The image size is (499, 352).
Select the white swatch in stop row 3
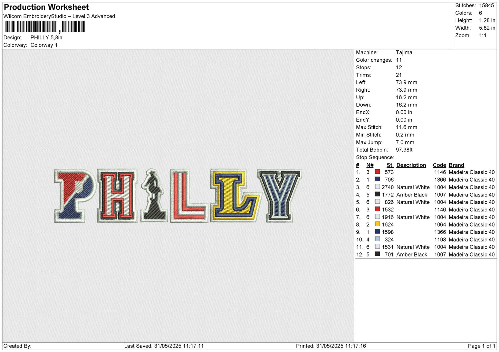377,187
